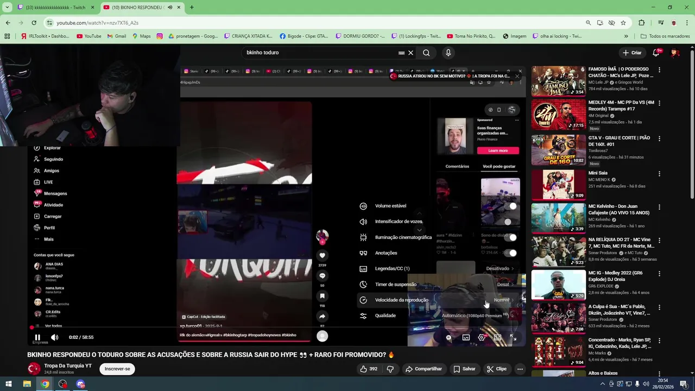Show more bookmarks chevron
Screen dimensions: 695x391
pos(626,36)
